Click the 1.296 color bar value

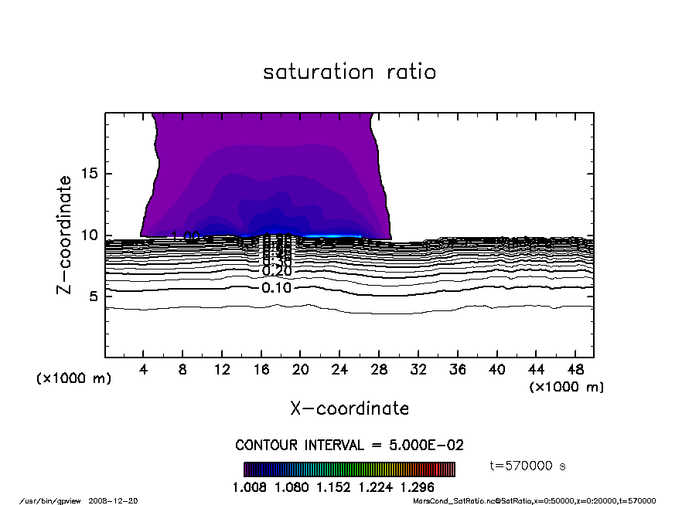pos(417,487)
